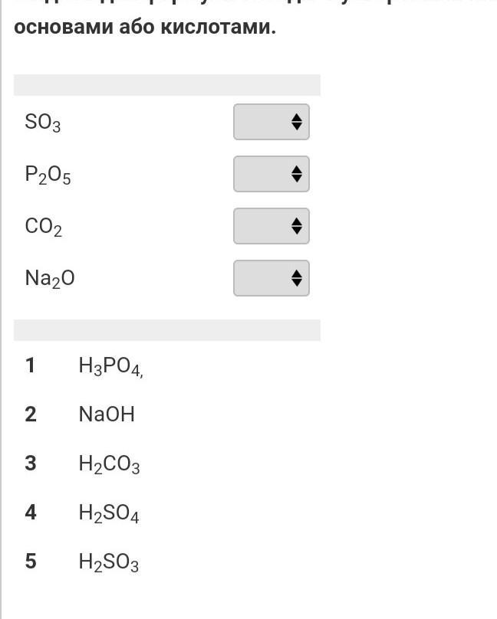Screen dimensions: 497x619
Task: Click the H2SO3 answer formula
Action: point(109,563)
